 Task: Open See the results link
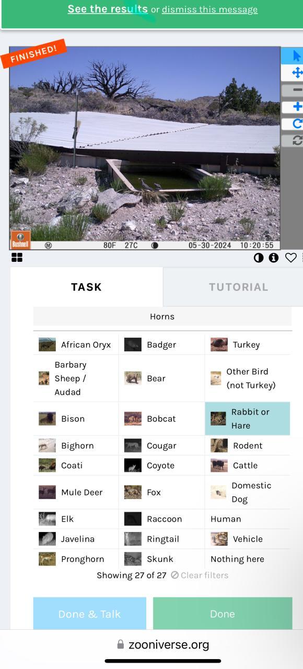point(108,9)
